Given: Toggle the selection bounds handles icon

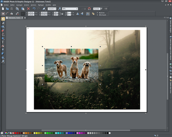Looking at the screenshot, I should (3, 14).
